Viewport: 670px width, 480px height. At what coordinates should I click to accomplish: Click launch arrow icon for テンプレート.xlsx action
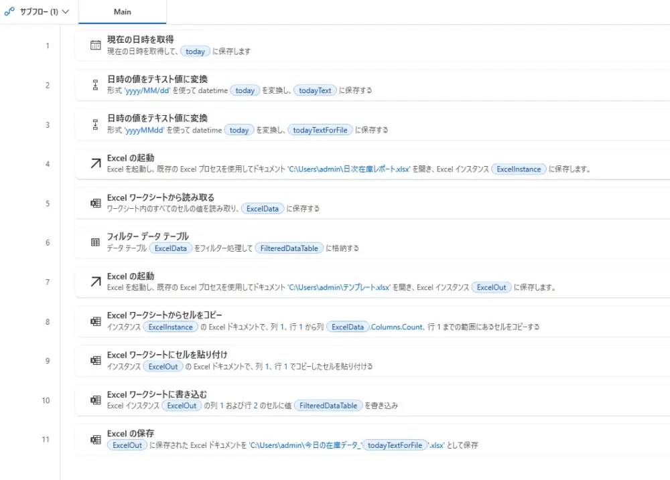click(95, 282)
